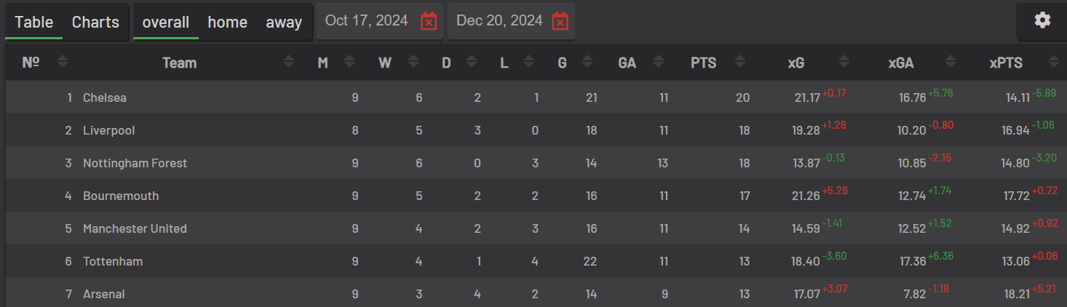Sort by matches M column arrows
This screenshot has width=1067, height=307.
pos(349,63)
